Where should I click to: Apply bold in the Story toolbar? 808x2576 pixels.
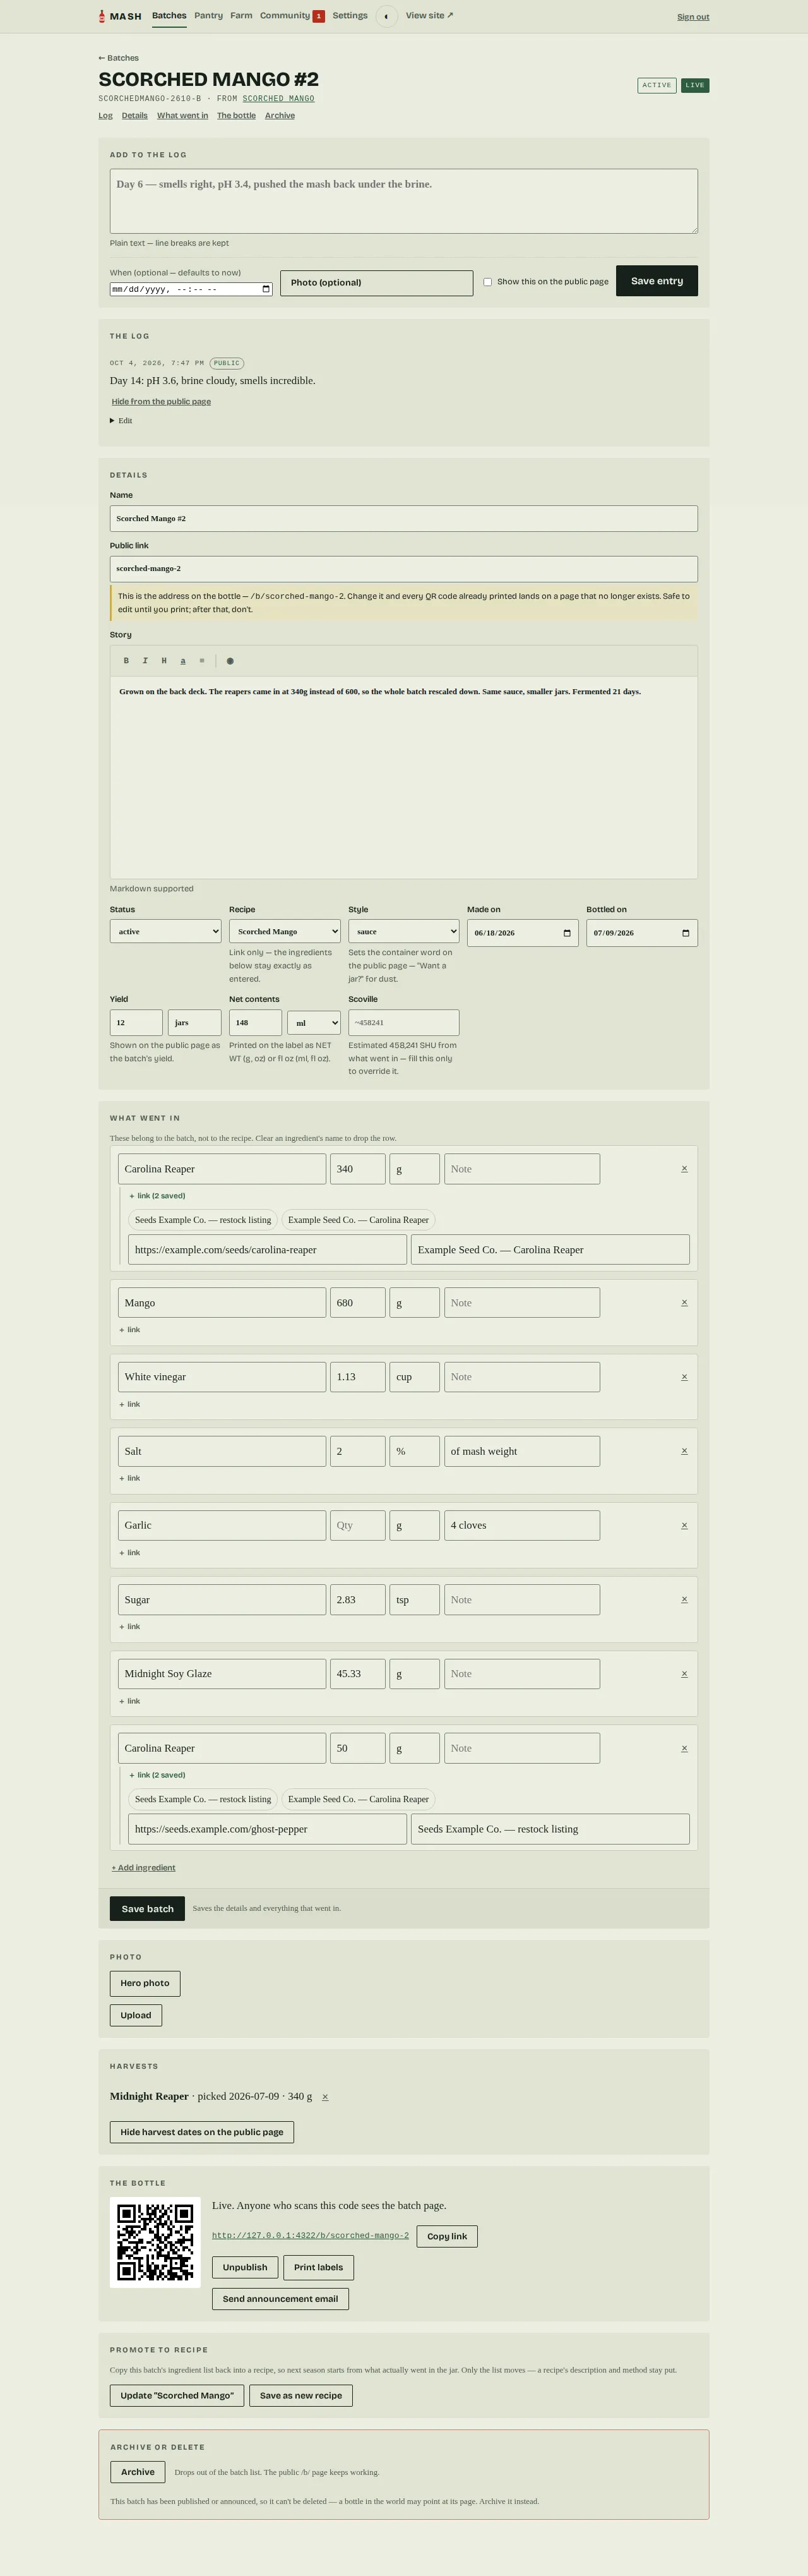pyautogui.click(x=126, y=661)
